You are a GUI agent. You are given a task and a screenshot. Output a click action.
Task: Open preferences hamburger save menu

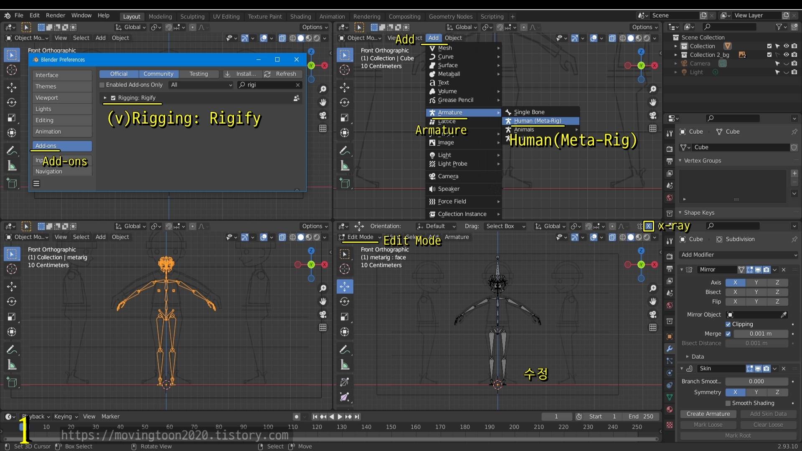[36, 183]
